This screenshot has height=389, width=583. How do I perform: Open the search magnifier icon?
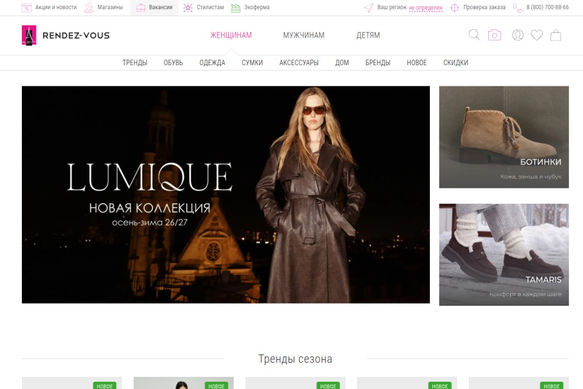[474, 35]
